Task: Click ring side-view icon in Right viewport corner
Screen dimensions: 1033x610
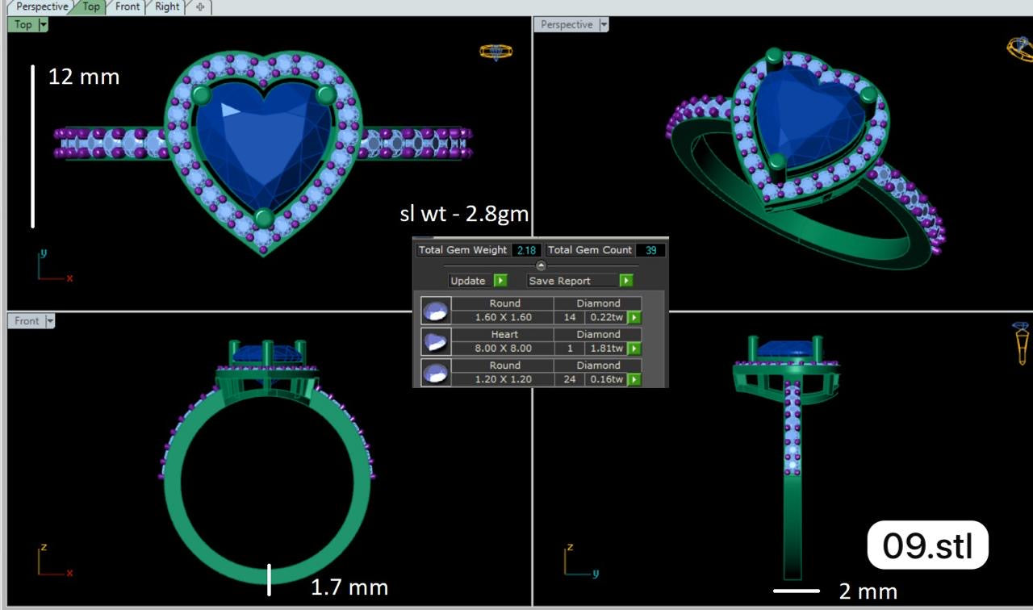Action: tap(1023, 341)
